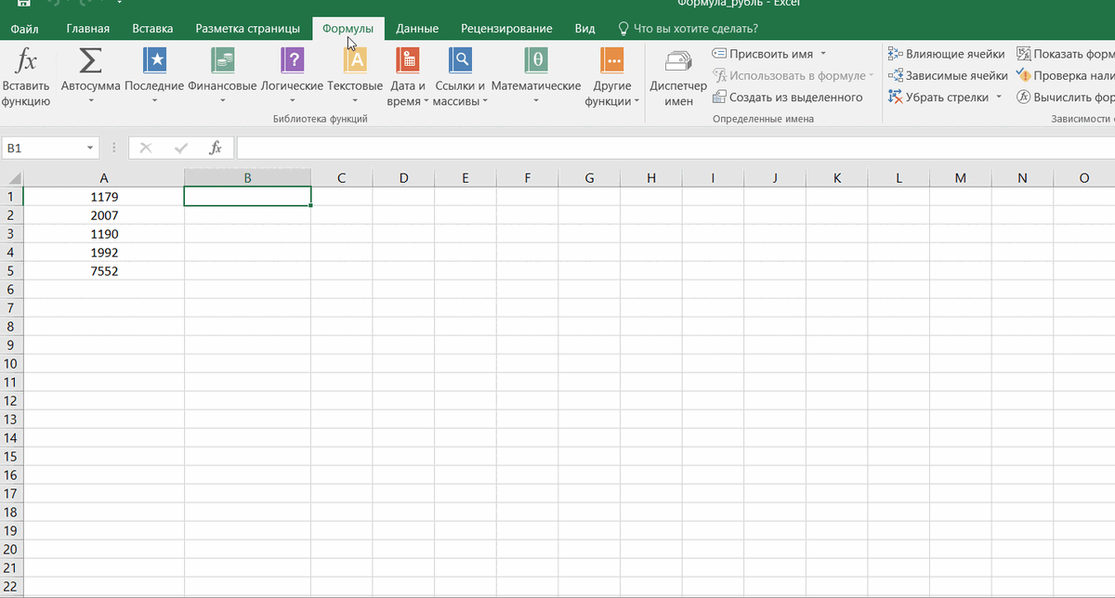Expand the Name Box dropdown arrow
Viewport: 1115px width, 598px height.
coord(90,148)
